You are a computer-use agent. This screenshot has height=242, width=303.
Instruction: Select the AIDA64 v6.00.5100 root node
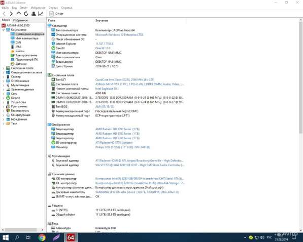(x=16, y=25)
